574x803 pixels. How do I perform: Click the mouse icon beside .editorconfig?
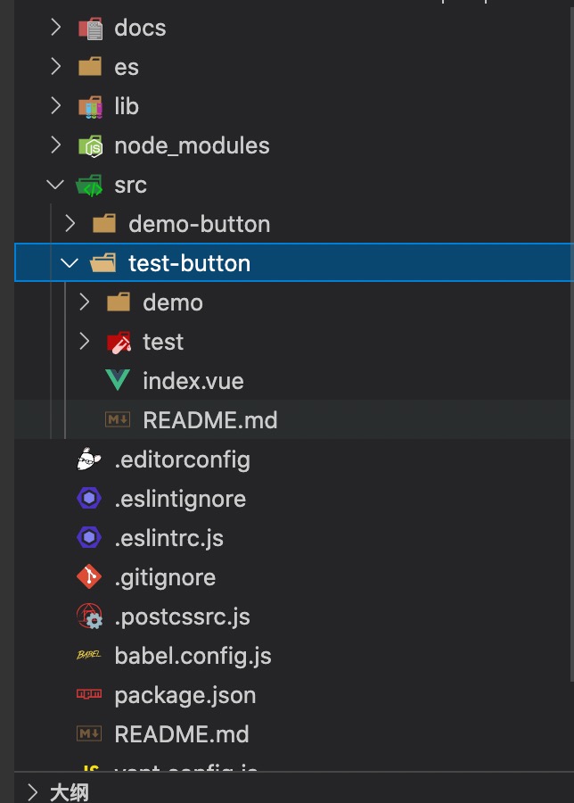coord(89,459)
